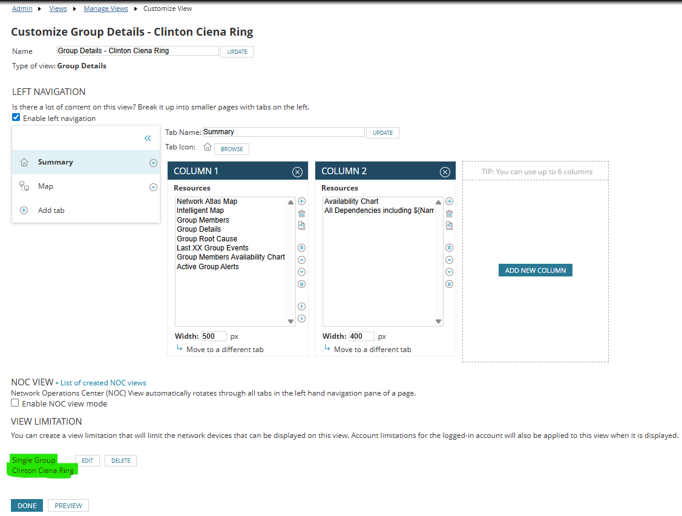The height and width of the screenshot is (516, 682).
Task: Move Column 1 resource to left column
Action: tap(301, 319)
